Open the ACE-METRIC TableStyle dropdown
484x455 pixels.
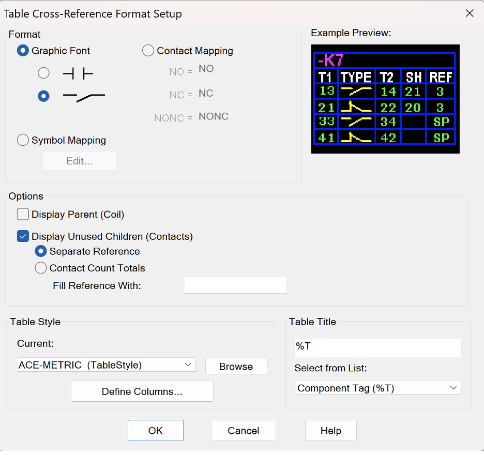106,365
